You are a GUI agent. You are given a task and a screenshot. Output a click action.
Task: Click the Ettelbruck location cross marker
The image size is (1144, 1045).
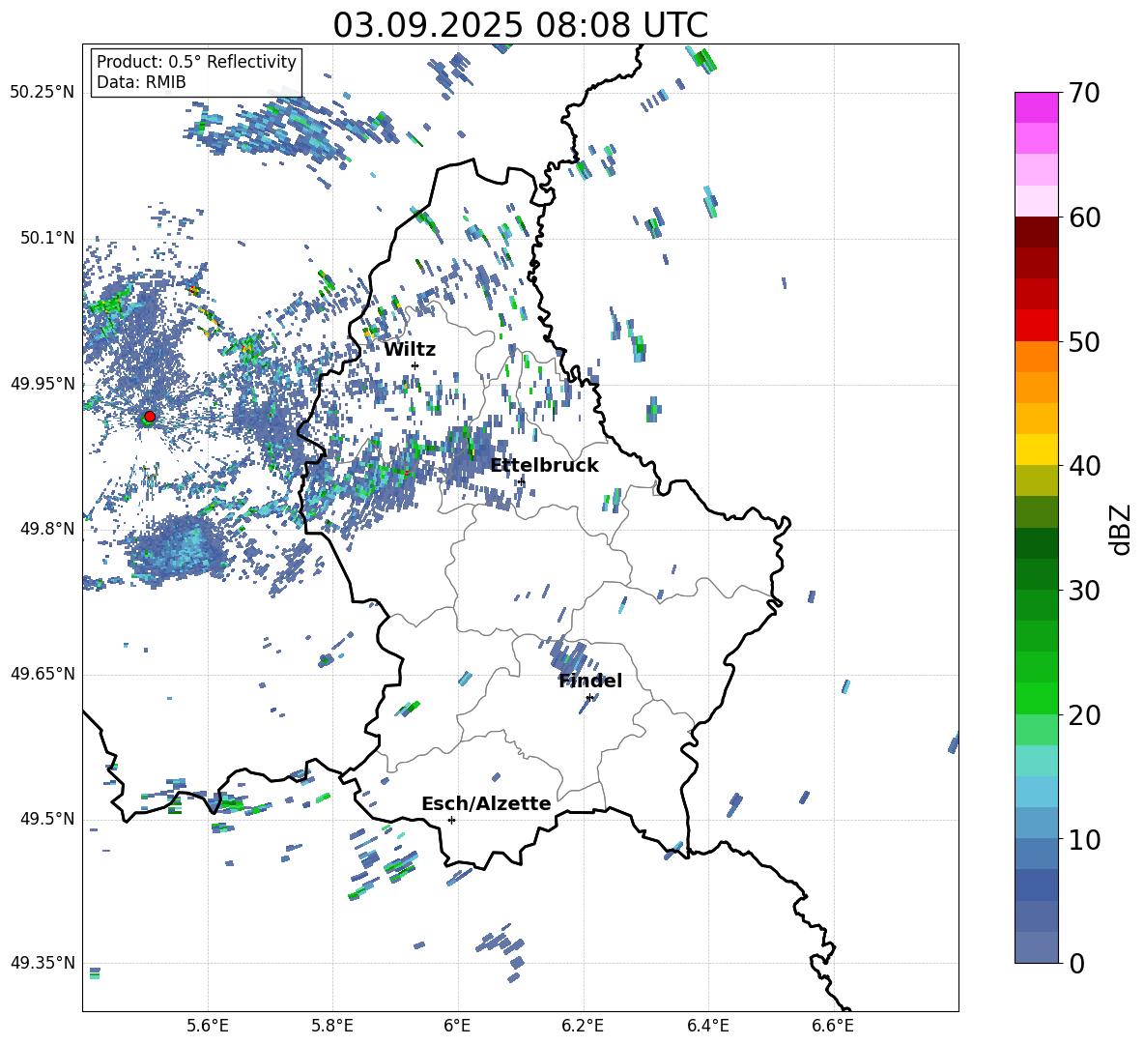(x=521, y=481)
